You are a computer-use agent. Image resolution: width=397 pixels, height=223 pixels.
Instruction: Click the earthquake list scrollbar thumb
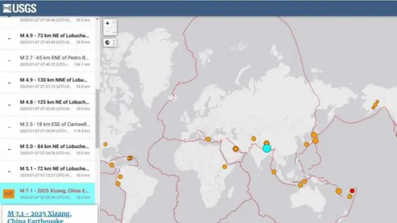coord(97,118)
